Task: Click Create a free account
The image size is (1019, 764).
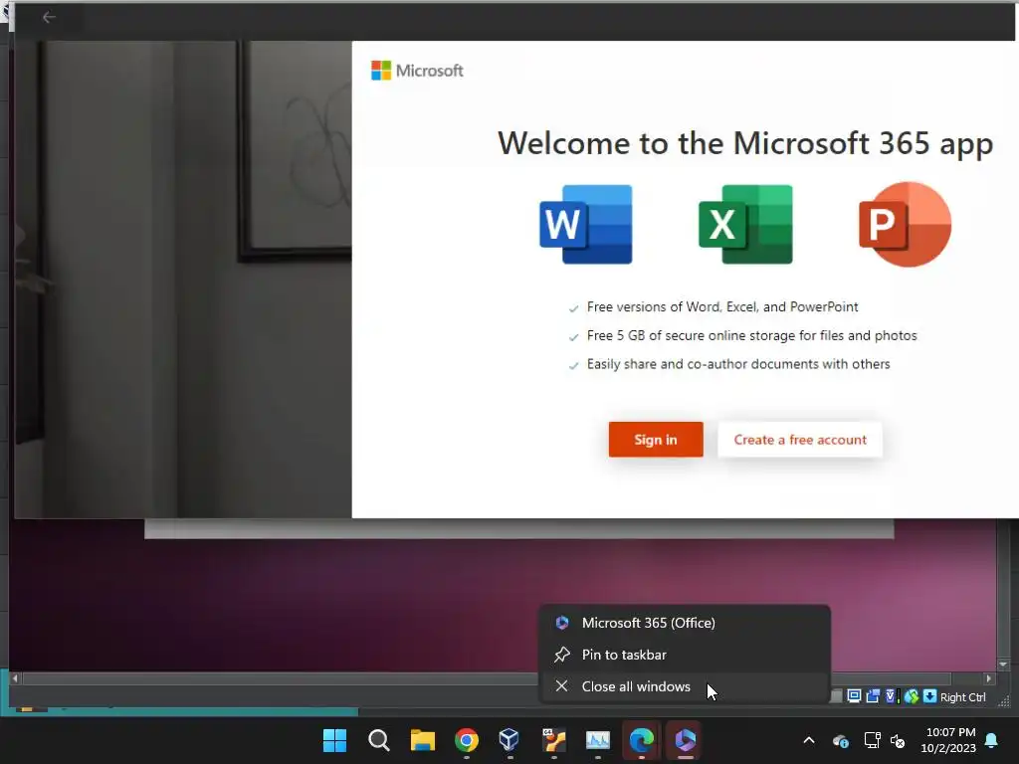Action: [800, 440]
